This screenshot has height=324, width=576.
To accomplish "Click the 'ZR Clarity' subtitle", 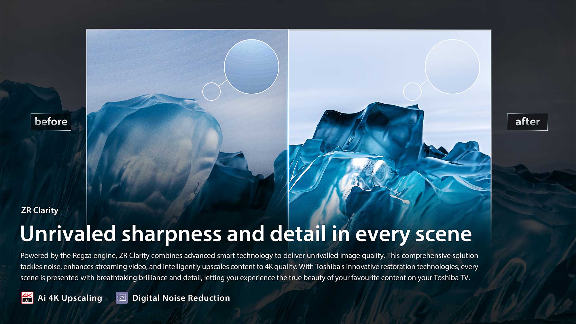I will 40,210.
